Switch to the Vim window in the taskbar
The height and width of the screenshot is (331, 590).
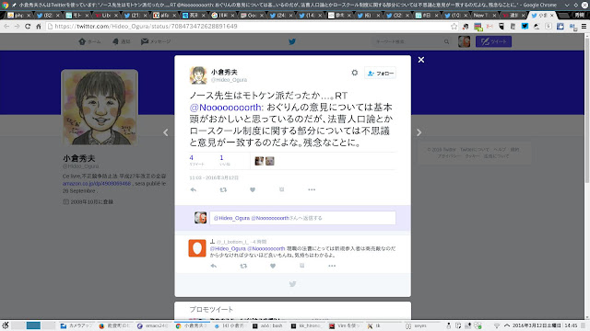click(345, 325)
